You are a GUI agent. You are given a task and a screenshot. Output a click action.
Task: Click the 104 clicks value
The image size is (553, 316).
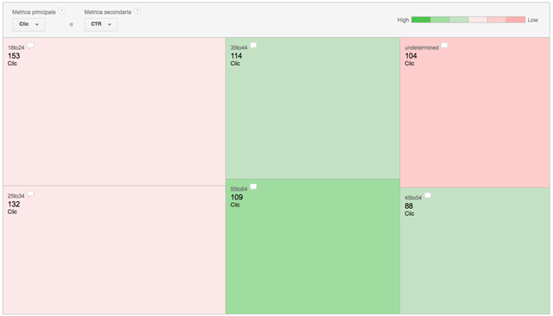[x=411, y=56]
